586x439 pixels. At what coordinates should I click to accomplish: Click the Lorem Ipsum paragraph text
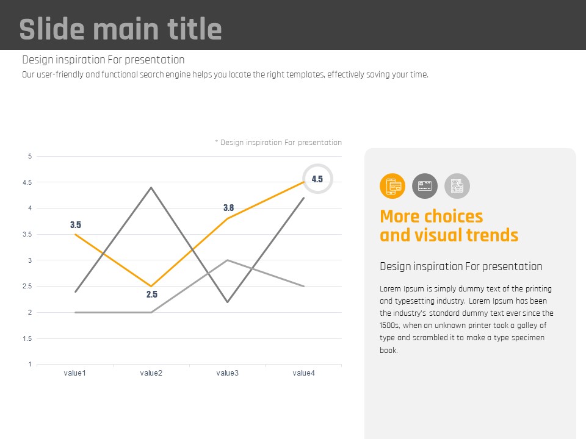(x=466, y=319)
